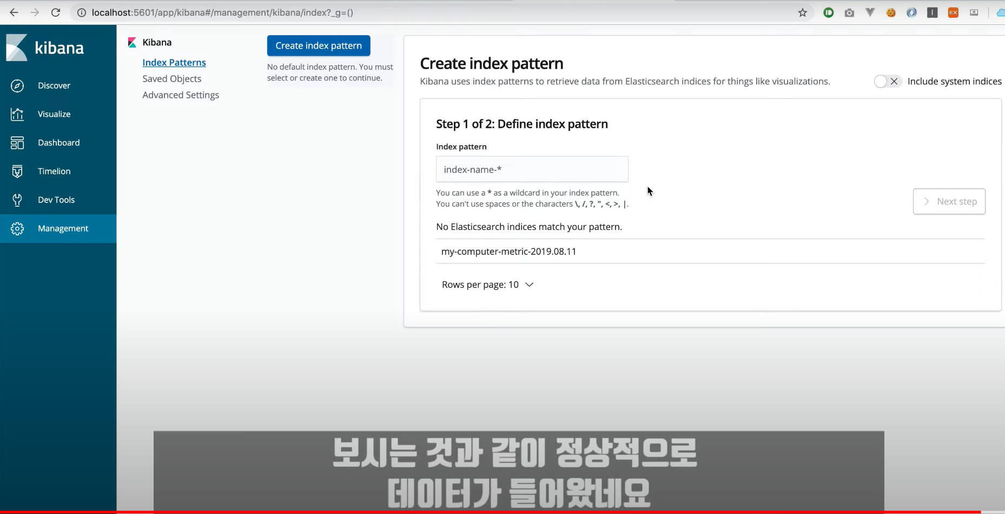This screenshot has width=1005, height=514.
Task: Open the Saved Objects link
Action: (x=171, y=78)
